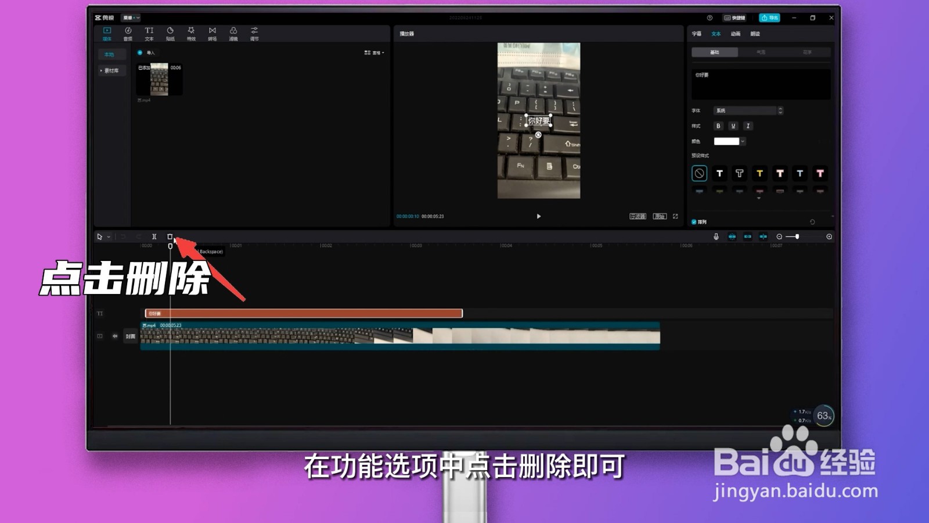Expand the selection tool dropdown arrow
Screen dimensions: 929x523
107,237
